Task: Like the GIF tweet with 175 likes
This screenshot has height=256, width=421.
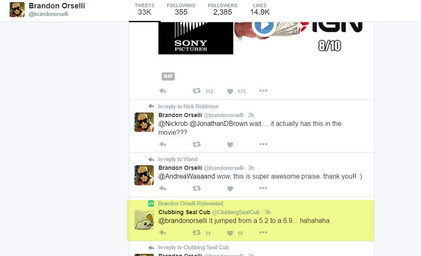Action: pyautogui.click(x=230, y=91)
